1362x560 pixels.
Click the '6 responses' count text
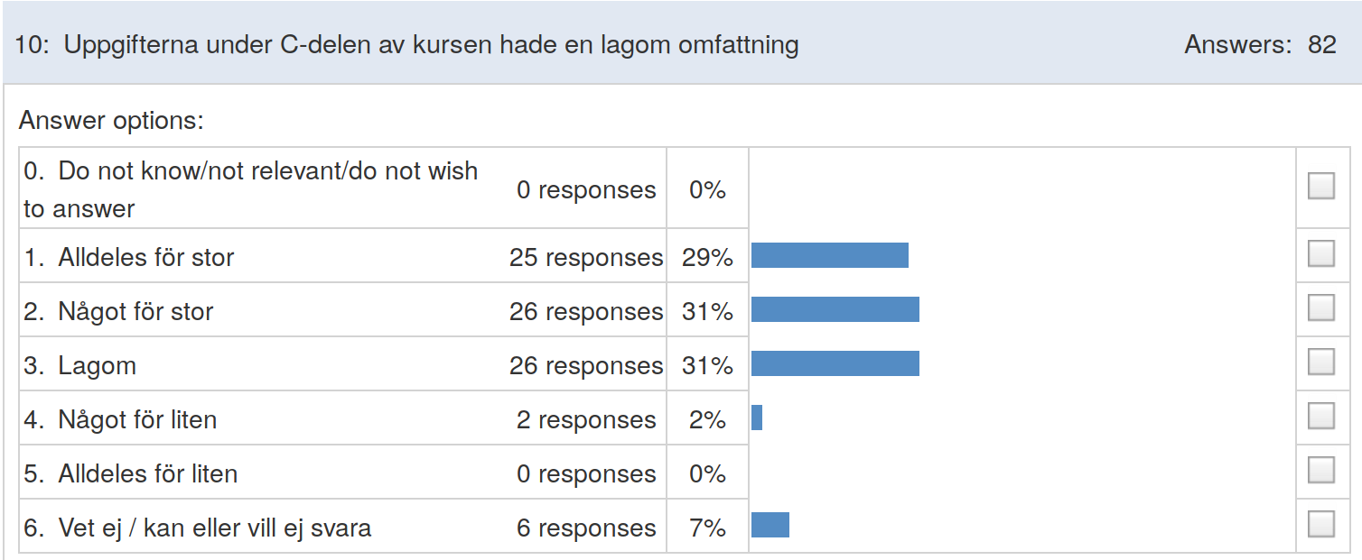coord(586,528)
